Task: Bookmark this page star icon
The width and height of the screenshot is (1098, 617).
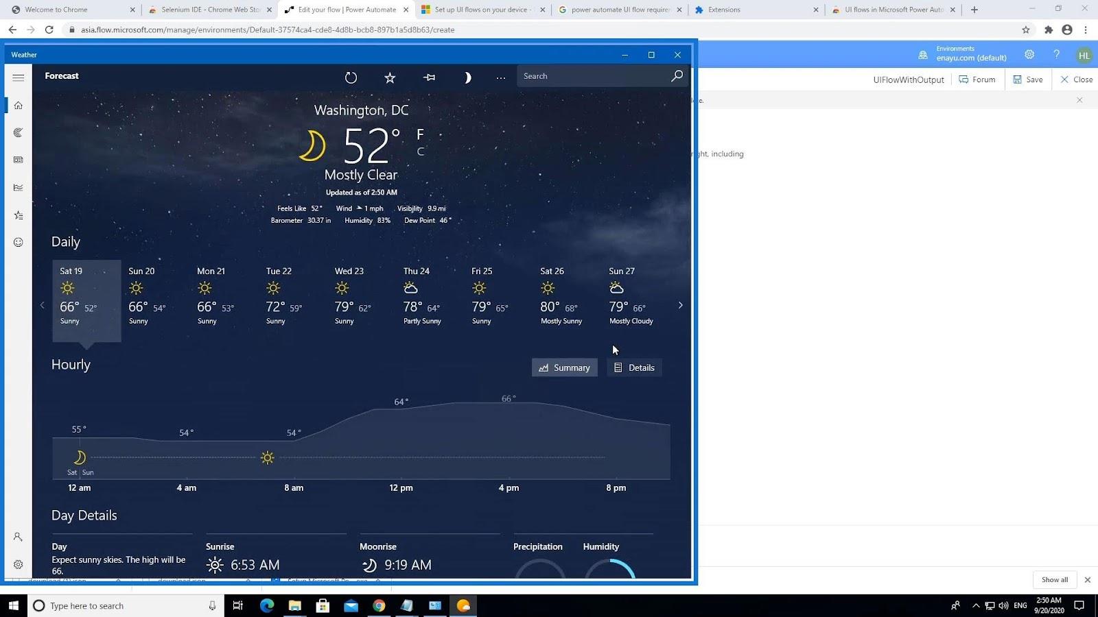Action: point(1025,29)
